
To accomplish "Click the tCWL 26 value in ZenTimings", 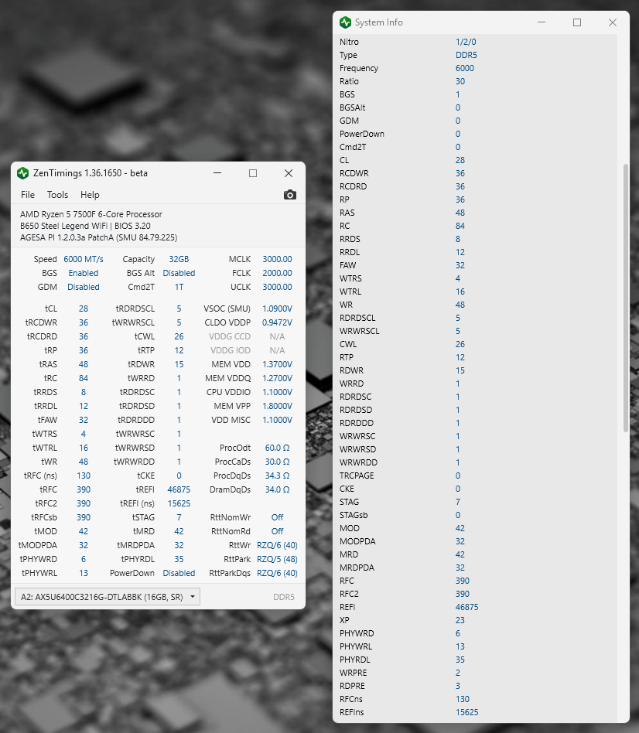I will coord(179,336).
